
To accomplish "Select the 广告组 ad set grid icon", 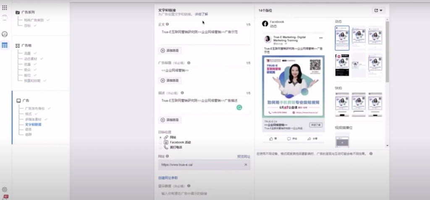I will click(18, 45).
